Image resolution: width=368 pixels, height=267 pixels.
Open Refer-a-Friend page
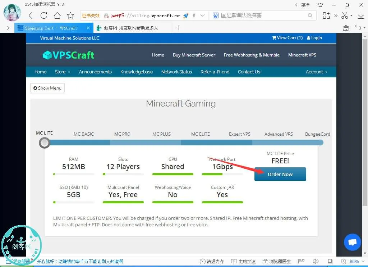tap(215, 72)
